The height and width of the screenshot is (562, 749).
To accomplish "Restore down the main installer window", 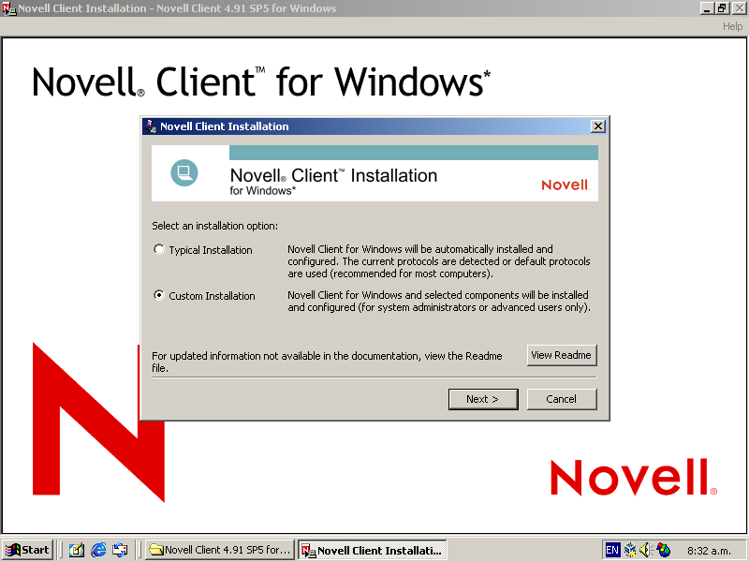I will [722, 8].
